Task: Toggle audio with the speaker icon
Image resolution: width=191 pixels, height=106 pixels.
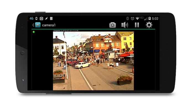Action: click(125, 25)
